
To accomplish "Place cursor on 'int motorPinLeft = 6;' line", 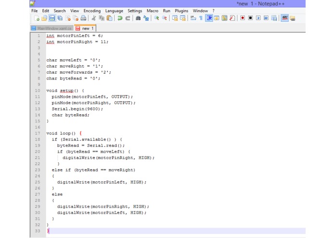I will click(75, 36).
